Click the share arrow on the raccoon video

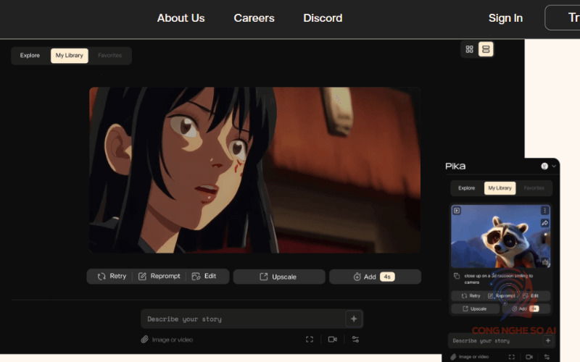(544, 223)
